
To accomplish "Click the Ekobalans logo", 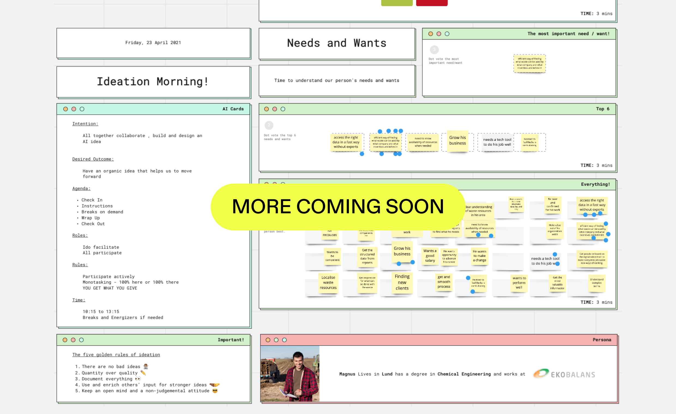I will (x=564, y=374).
